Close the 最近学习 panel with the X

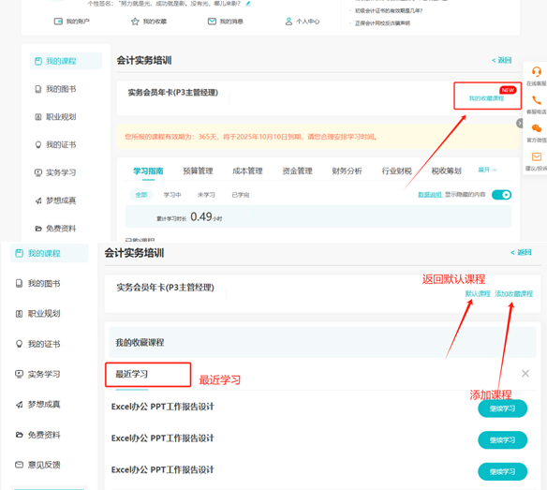tap(525, 374)
